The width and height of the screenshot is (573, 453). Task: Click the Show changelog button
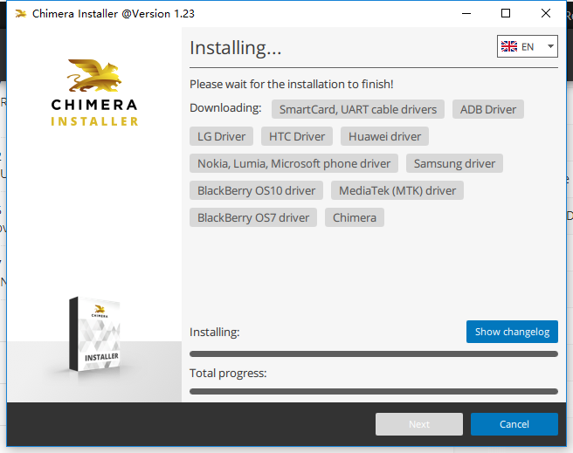tap(512, 332)
